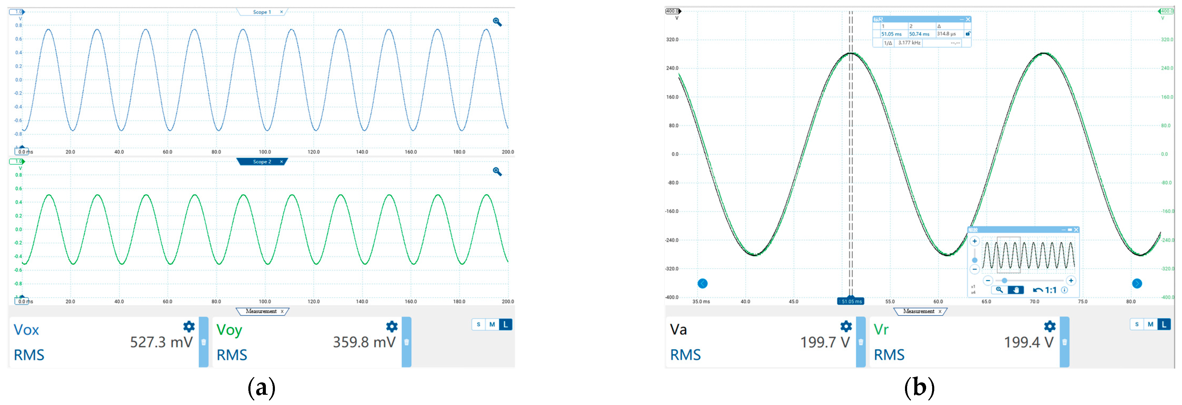Image resolution: width=1182 pixels, height=405 pixels.
Task: Click the info icon in zoom panel
Action: [x=1065, y=290]
